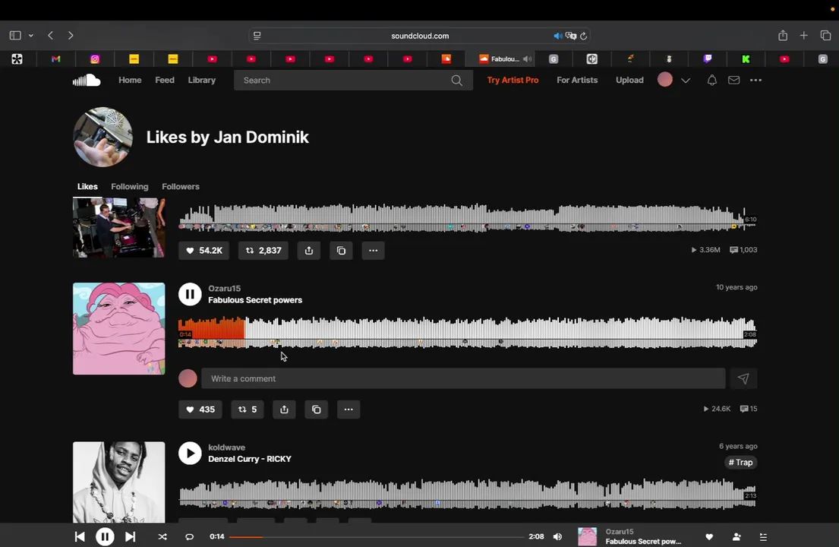Click Safari Share button
The height and width of the screenshot is (547, 839).
783,35
